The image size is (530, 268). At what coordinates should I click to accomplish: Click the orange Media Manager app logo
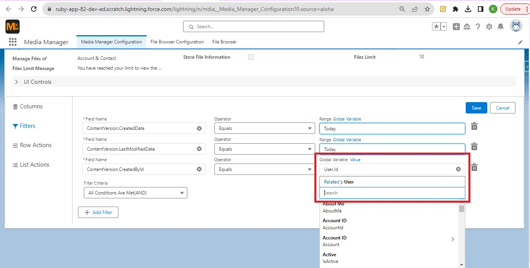tap(12, 27)
